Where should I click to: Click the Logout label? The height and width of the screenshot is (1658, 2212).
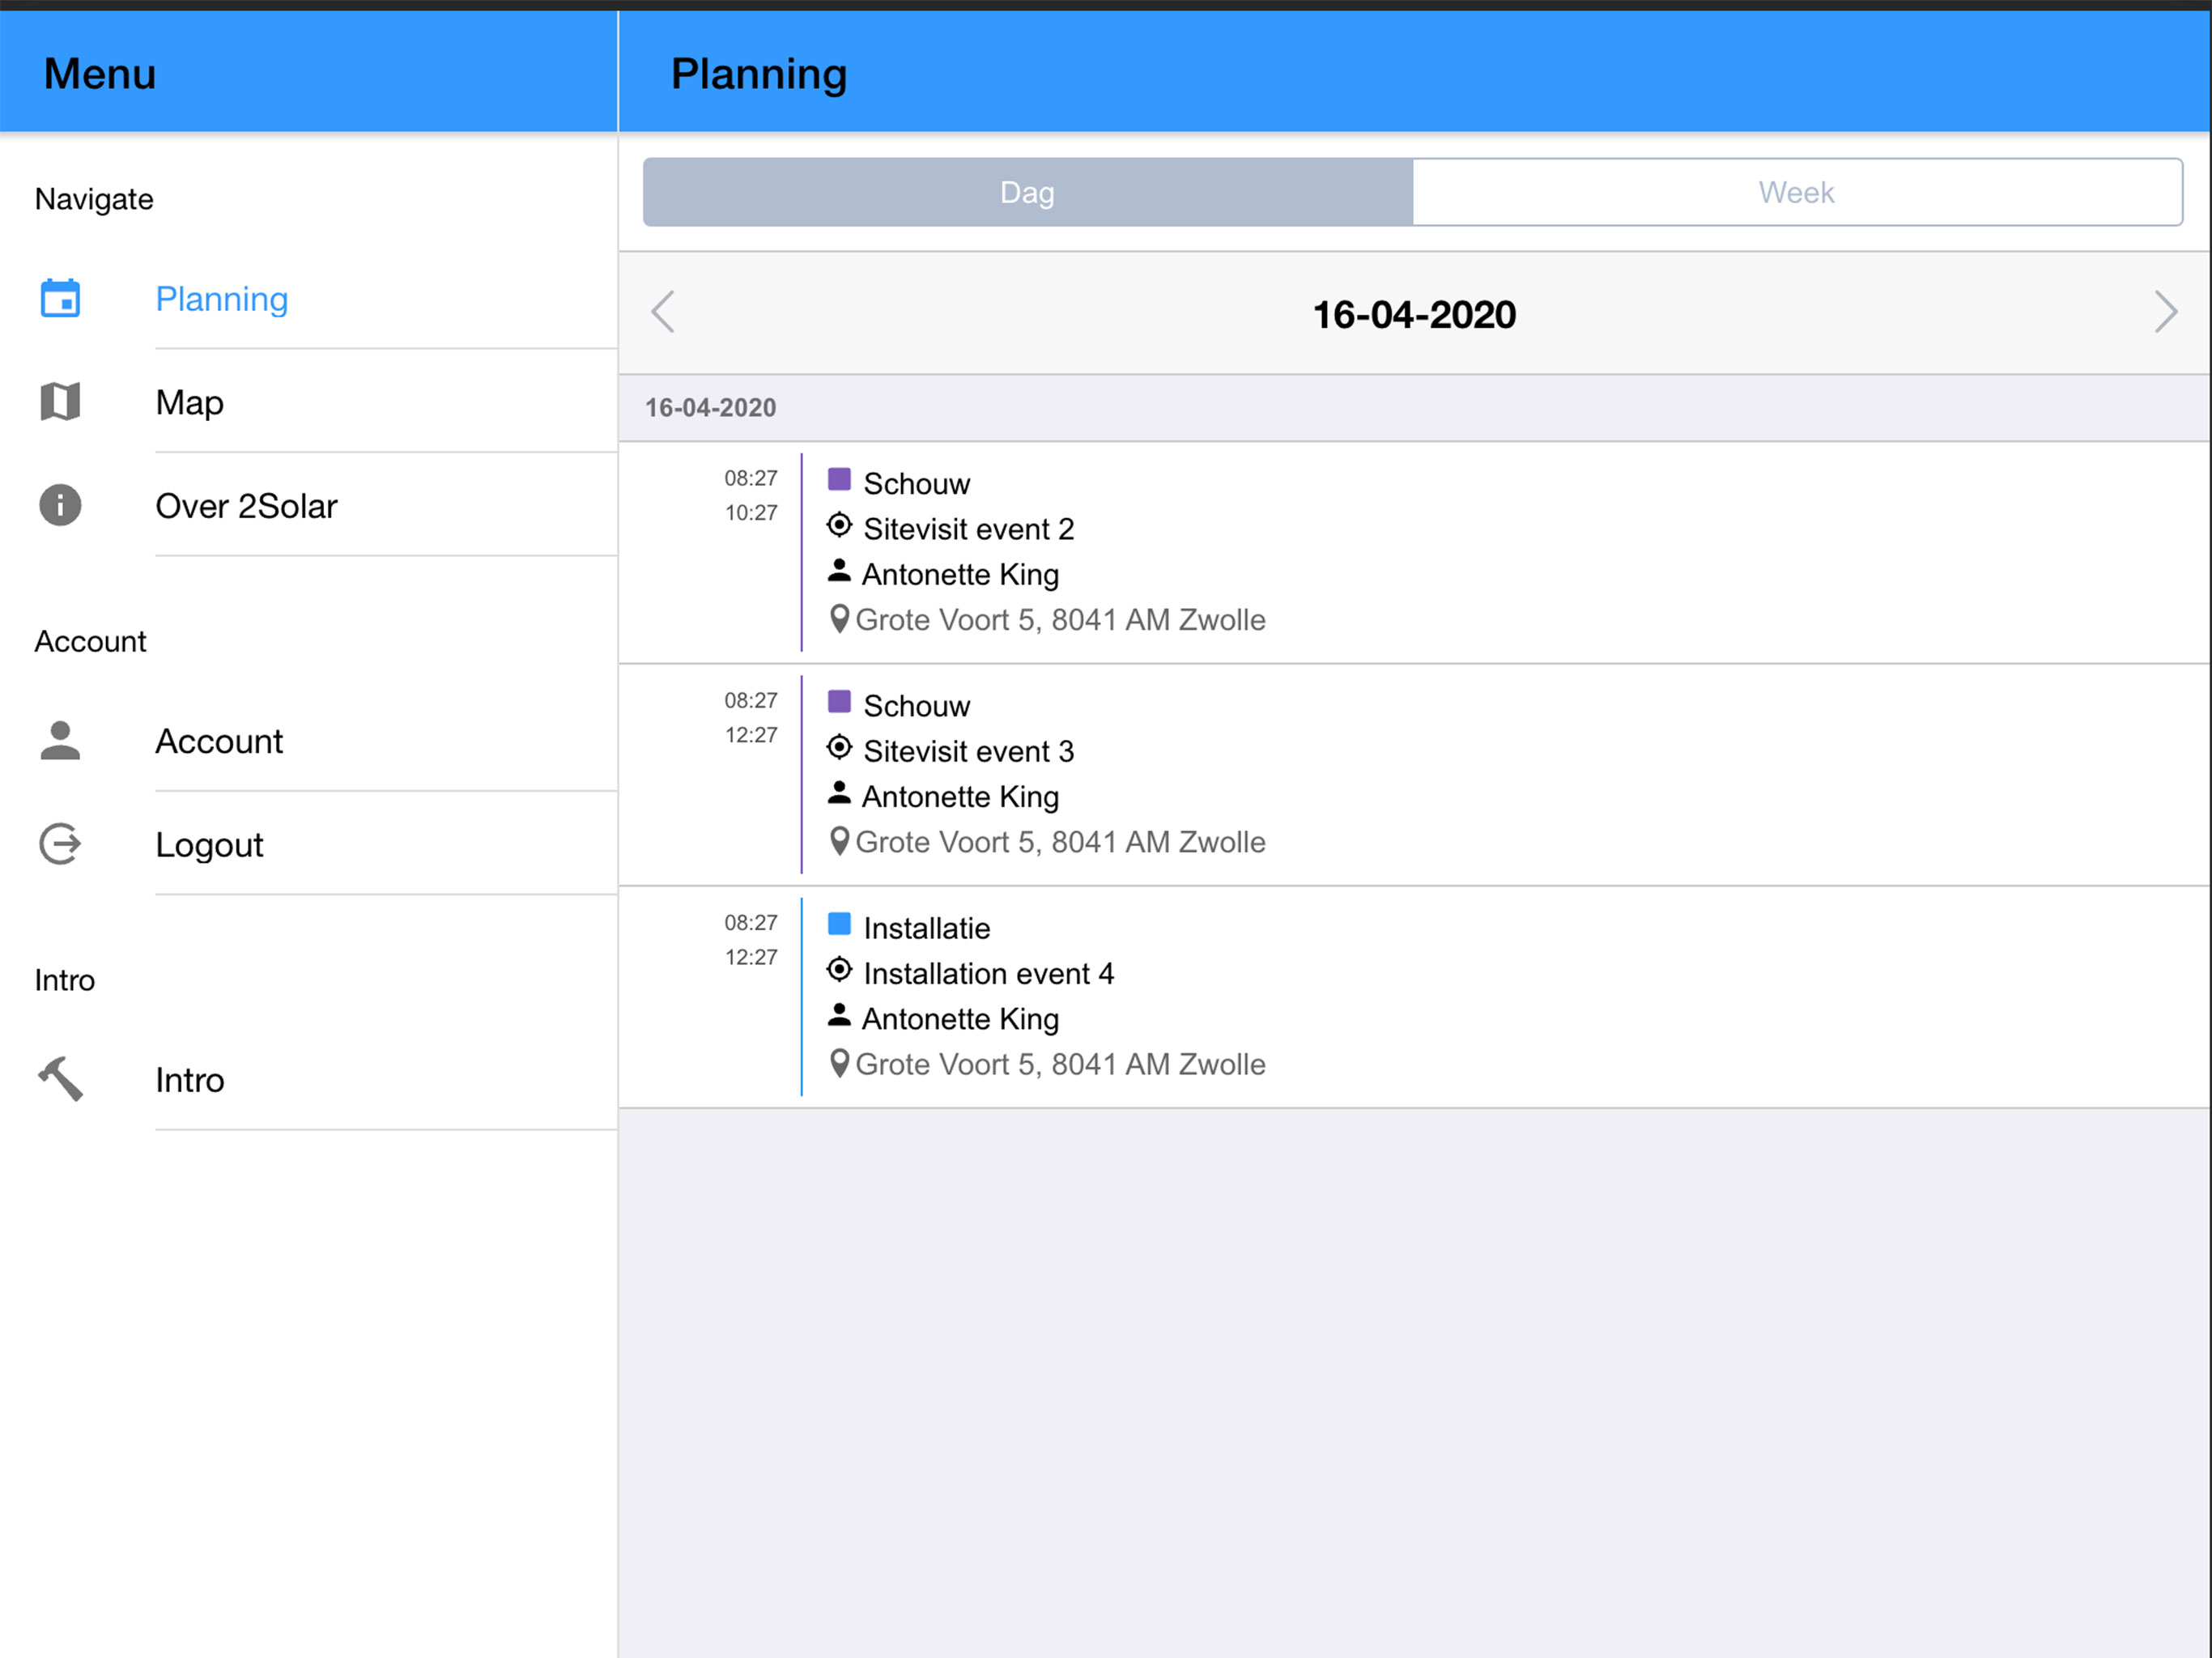coord(209,845)
